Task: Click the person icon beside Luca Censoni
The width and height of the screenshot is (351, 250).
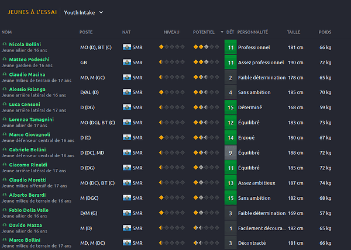Action: [x=4, y=104]
